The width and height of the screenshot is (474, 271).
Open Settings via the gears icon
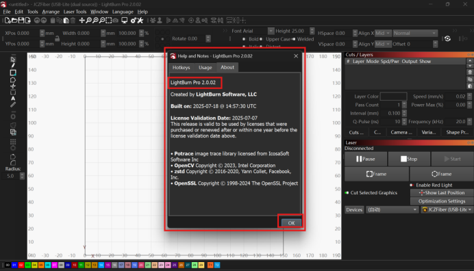tap(134, 21)
